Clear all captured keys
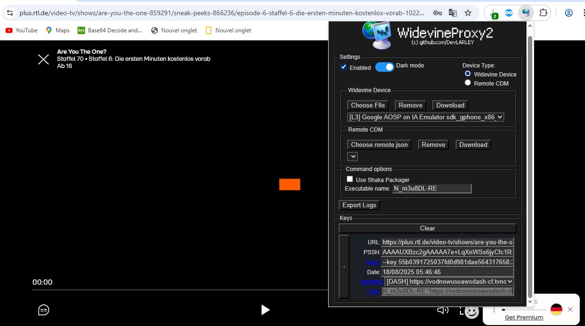 click(428, 228)
